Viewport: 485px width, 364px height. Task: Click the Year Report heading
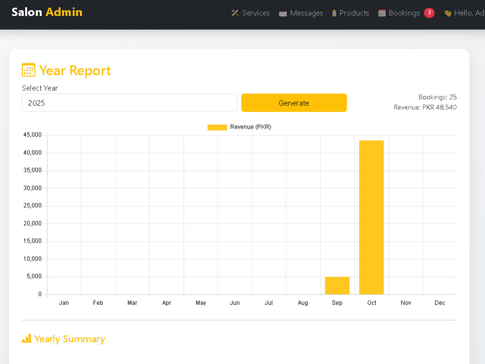(x=75, y=70)
